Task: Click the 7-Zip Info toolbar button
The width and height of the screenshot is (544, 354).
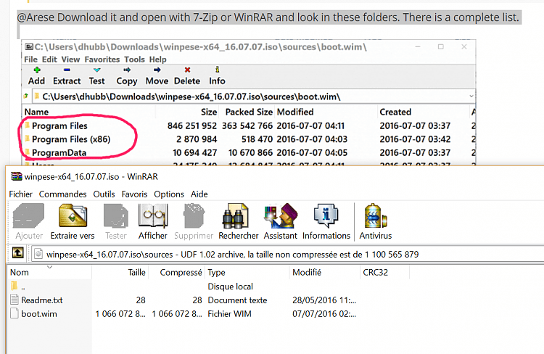Action: click(x=217, y=75)
